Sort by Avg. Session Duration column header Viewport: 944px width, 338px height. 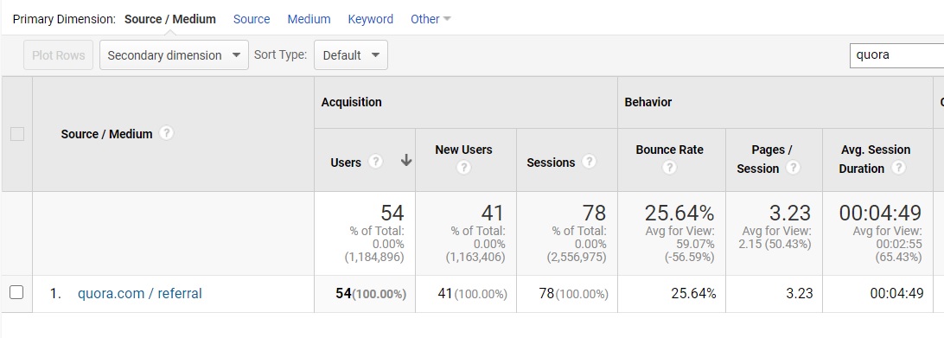[x=874, y=159]
